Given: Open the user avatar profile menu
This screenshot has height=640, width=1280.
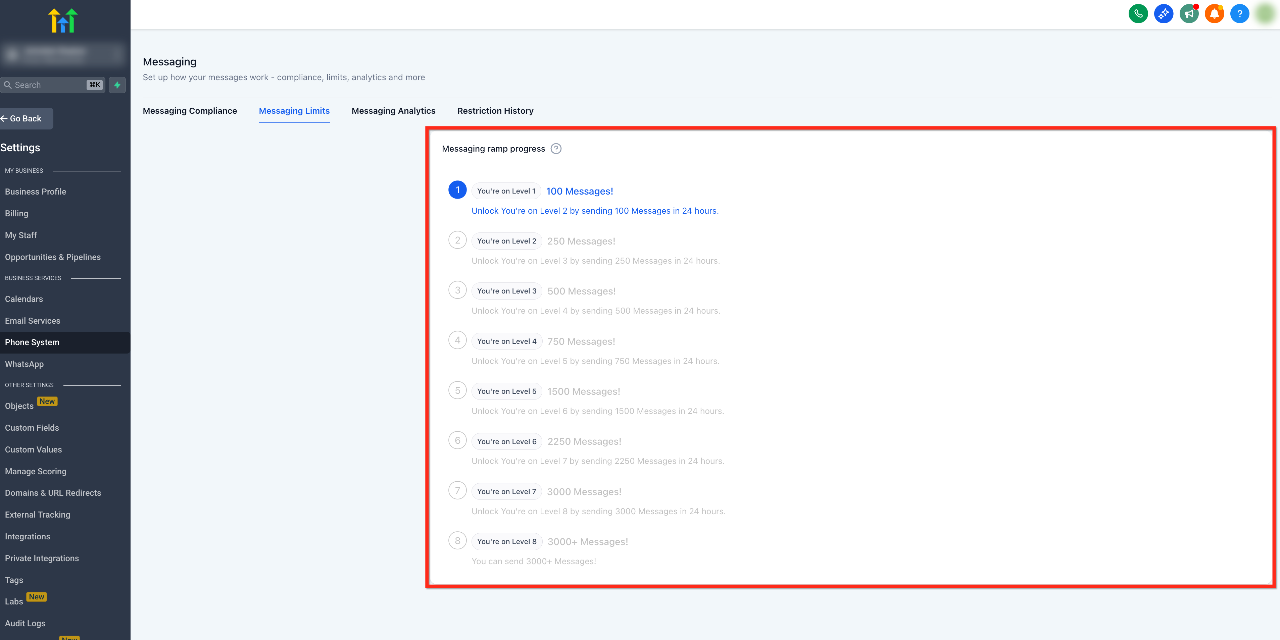Looking at the screenshot, I should click(x=1265, y=14).
